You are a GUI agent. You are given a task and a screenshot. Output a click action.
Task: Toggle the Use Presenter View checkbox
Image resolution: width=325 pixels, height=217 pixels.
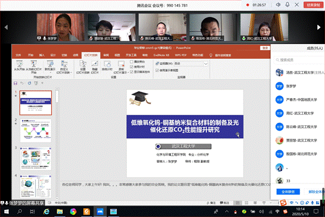(x=157, y=71)
